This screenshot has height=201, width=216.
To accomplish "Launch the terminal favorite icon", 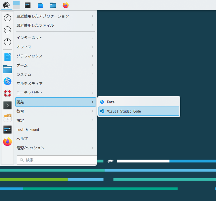I will pyautogui.click(x=7, y=105).
